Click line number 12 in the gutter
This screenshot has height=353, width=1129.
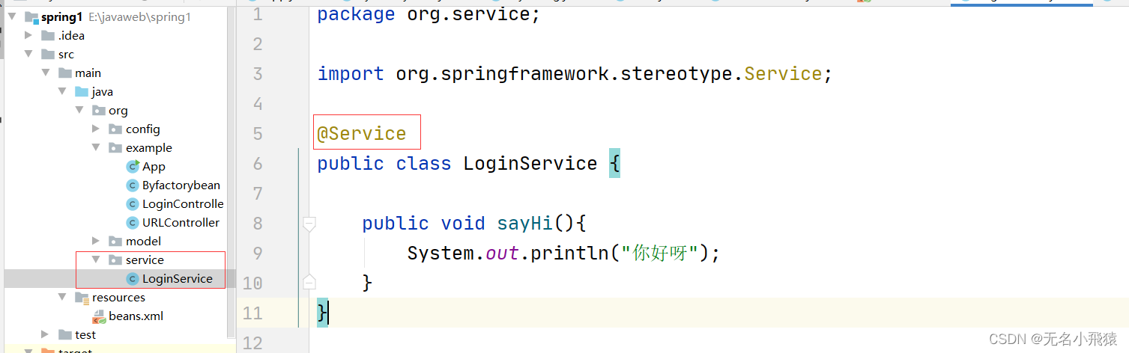click(253, 343)
